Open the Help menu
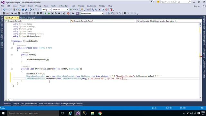This screenshot has width=206, height=116. pyautogui.click(x=110, y=6)
